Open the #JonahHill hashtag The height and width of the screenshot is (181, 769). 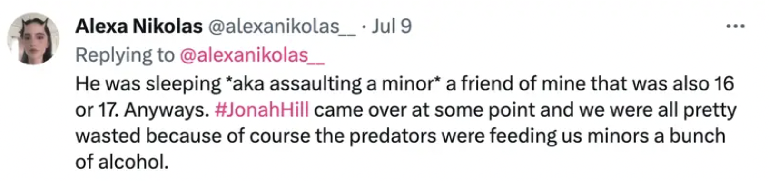coord(262,110)
